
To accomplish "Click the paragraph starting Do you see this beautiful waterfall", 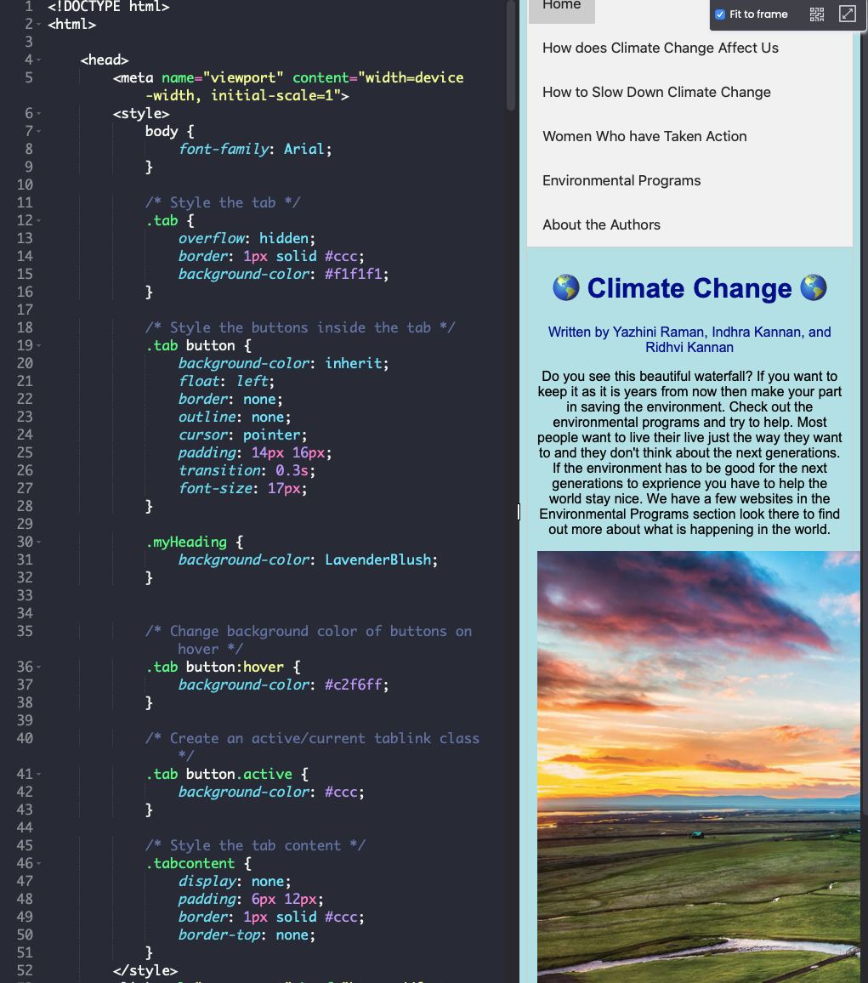I will [x=689, y=452].
